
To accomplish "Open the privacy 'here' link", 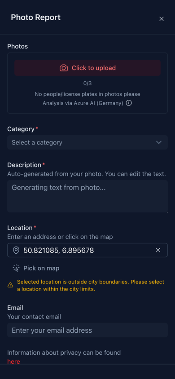I will click(13, 361).
